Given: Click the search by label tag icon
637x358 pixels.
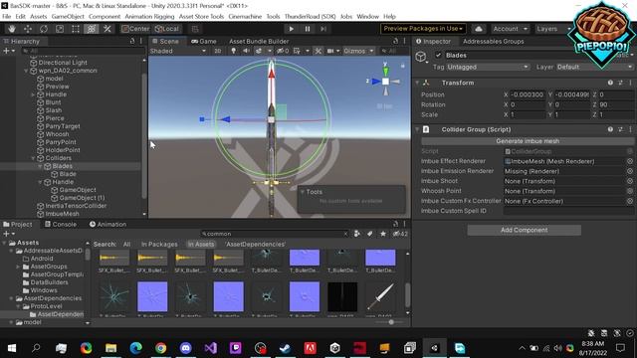Looking at the screenshot, I should pyautogui.click(x=369, y=234).
